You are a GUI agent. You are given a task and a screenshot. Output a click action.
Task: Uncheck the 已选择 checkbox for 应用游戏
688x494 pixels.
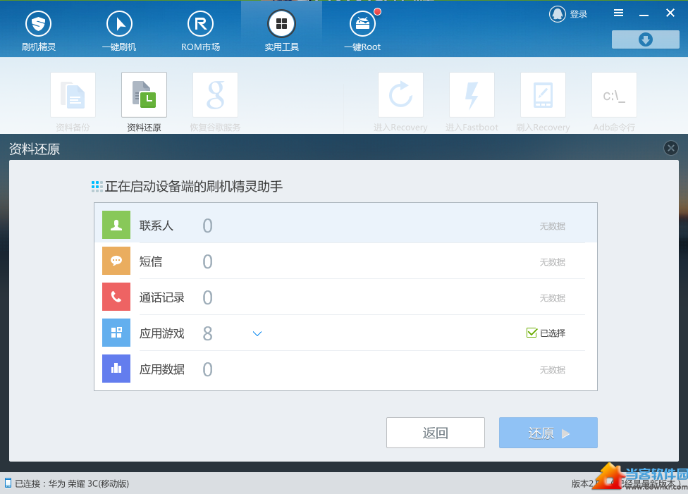(532, 333)
